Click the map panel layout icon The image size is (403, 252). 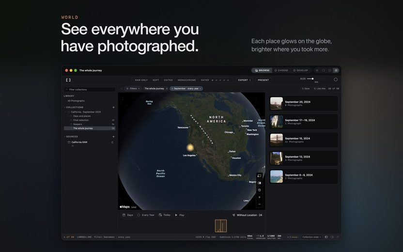(259, 183)
